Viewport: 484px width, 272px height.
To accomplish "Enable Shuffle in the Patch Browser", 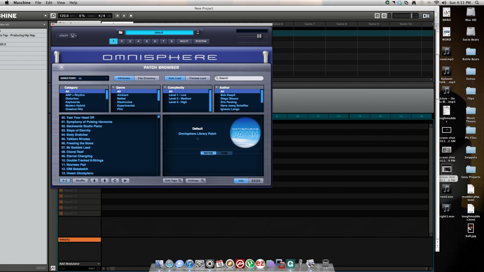I will pyautogui.click(x=80, y=180).
